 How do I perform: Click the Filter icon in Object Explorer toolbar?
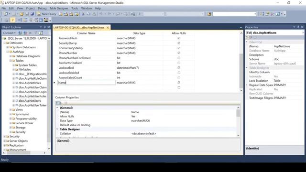(x=36, y=33)
